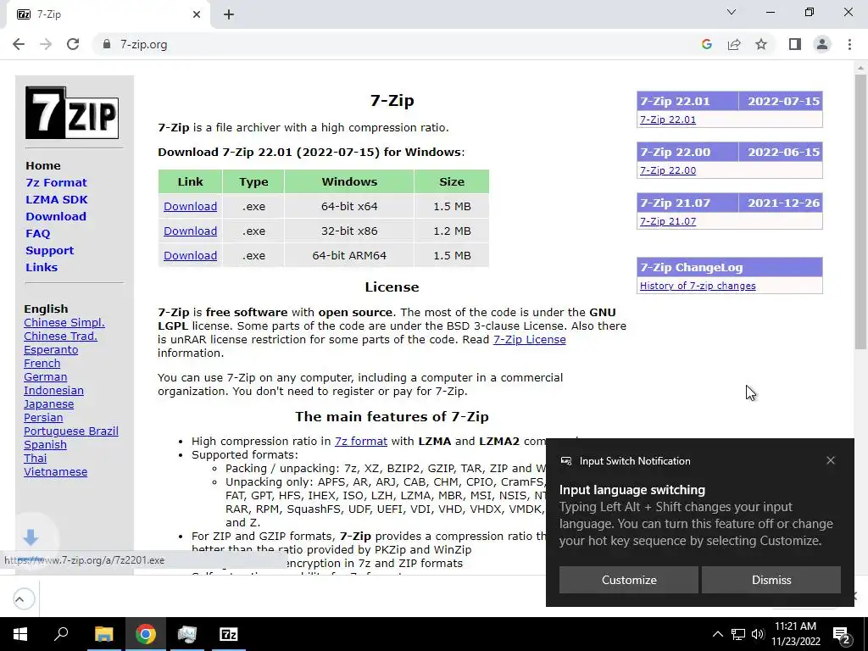
Task: Open Chrome three-dot menu
Action: click(849, 44)
